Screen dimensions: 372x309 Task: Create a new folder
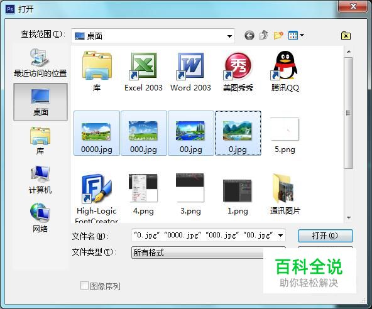tap(278, 35)
